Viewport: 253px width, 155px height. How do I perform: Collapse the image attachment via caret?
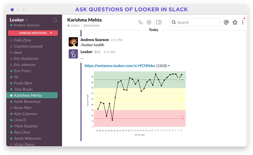(x=169, y=66)
